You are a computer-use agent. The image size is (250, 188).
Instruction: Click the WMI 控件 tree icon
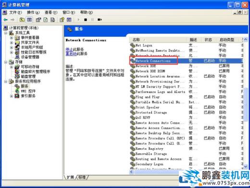click(17, 91)
